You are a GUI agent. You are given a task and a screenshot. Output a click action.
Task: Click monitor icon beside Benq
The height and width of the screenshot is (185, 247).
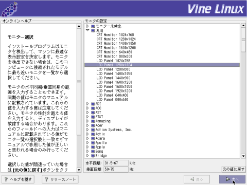93,152
